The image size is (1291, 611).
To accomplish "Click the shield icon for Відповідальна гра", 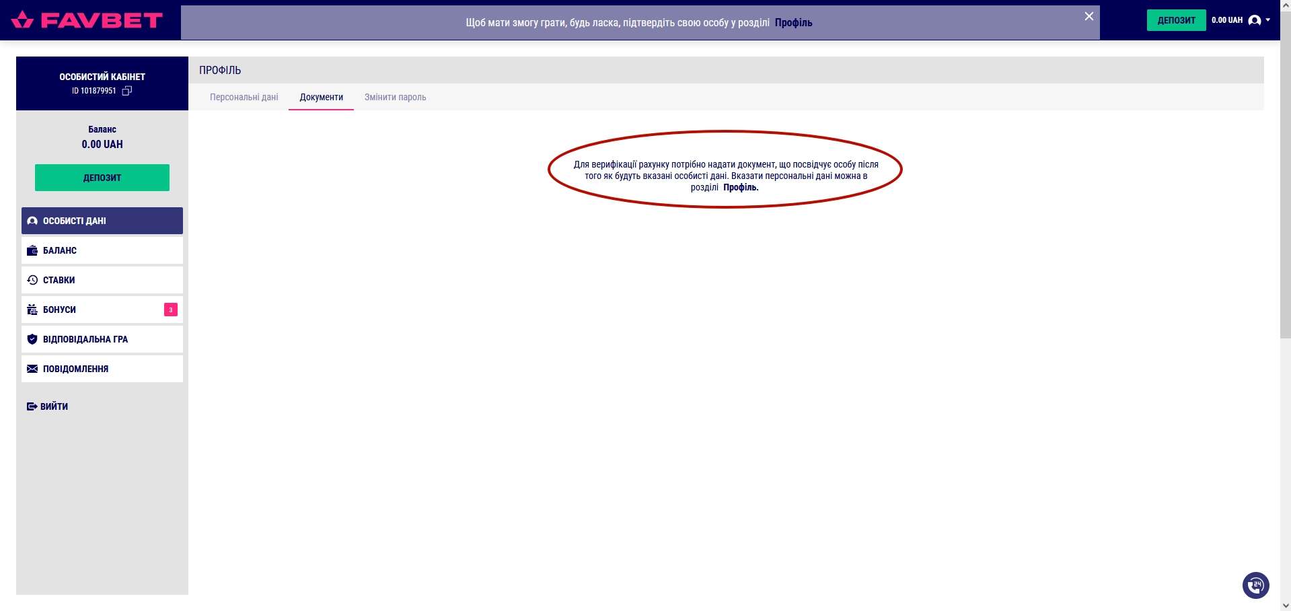I will tap(32, 339).
